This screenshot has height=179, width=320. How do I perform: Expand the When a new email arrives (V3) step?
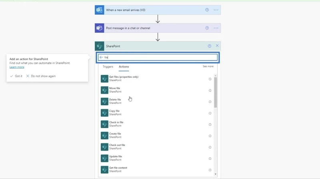click(158, 10)
